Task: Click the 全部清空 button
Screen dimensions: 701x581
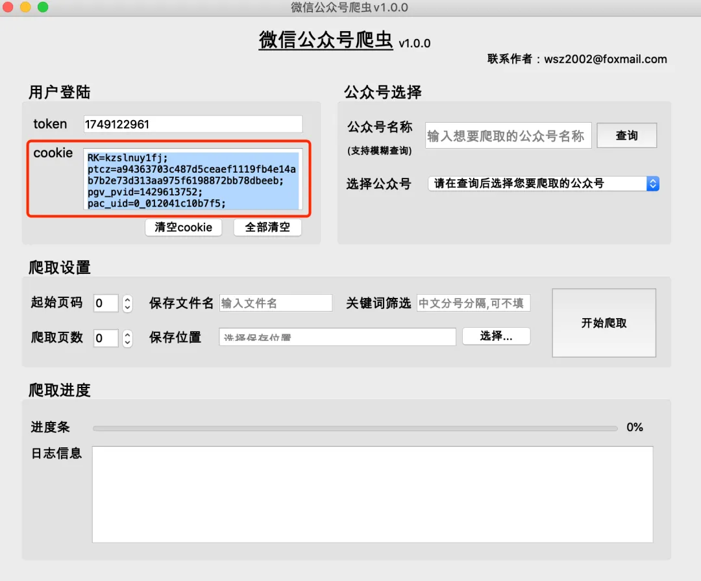Action: (x=267, y=227)
